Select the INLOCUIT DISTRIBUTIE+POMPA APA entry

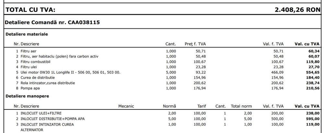pos(52,119)
